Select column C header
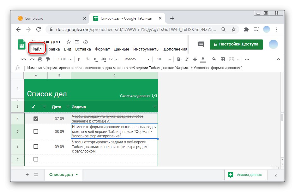 [x=114, y=75]
